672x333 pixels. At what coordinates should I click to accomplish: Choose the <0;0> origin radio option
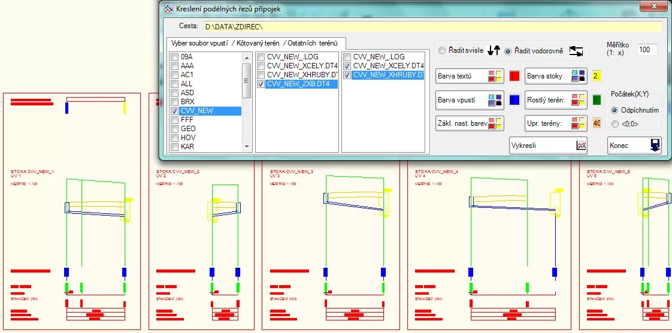click(x=615, y=124)
